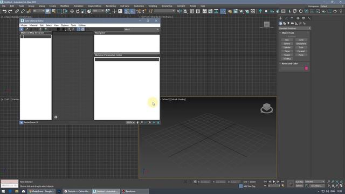Image resolution: width=345 pixels, height=194 pixels.
Task: Open the selection filter All dropdown
Action: coord(38,11)
